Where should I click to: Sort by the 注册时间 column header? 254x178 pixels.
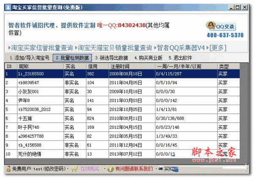[132, 66]
